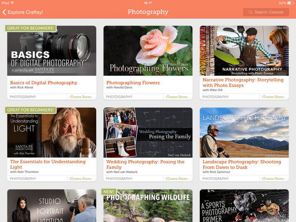Tap iTunes Store button on Photographing Flowers card
The image size is (296, 222).
coord(178,97)
